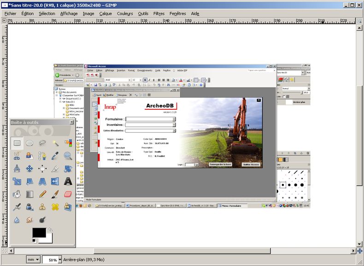This screenshot has height=266, width=364.
Task: Select the Perspective tool
Action: 42,182
